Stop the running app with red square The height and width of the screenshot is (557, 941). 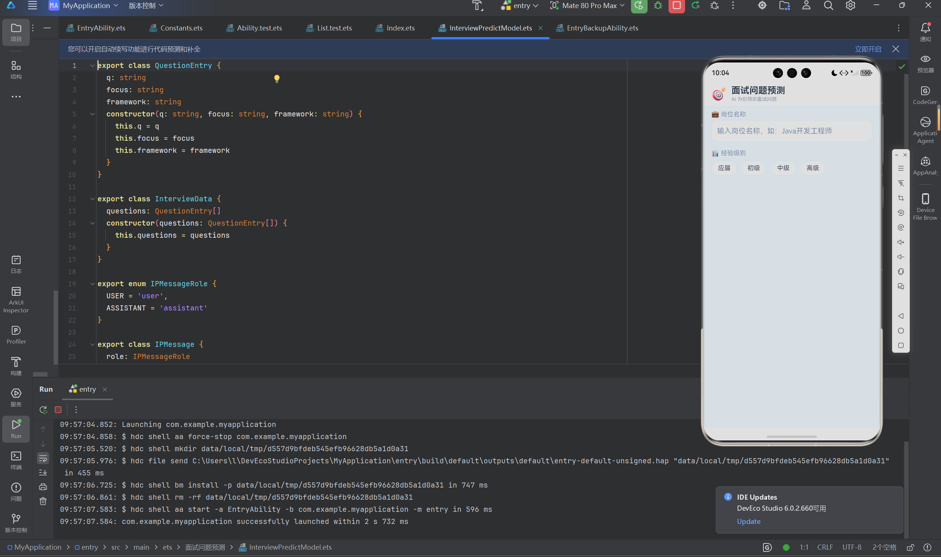pyautogui.click(x=677, y=6)
